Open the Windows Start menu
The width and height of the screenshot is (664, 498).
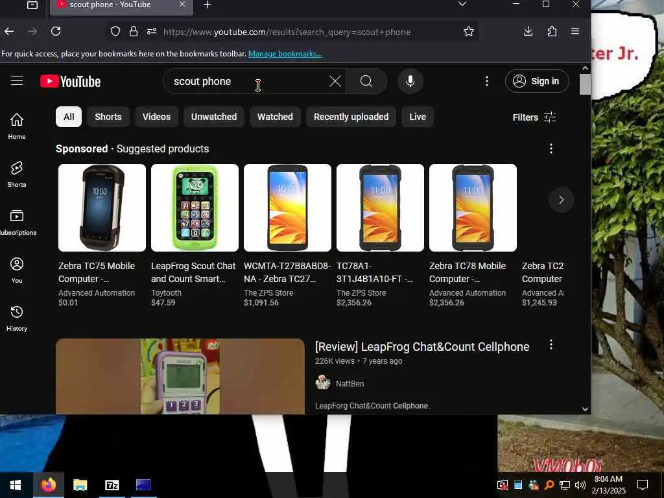(16, 485)
